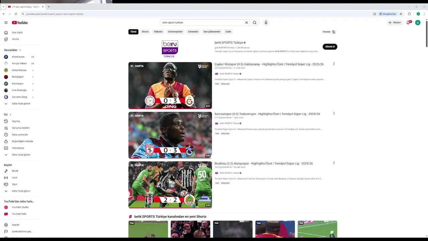Go back with the browser back arrow
The width and height of the screenshot is (428, 241).
coord(4,14)
